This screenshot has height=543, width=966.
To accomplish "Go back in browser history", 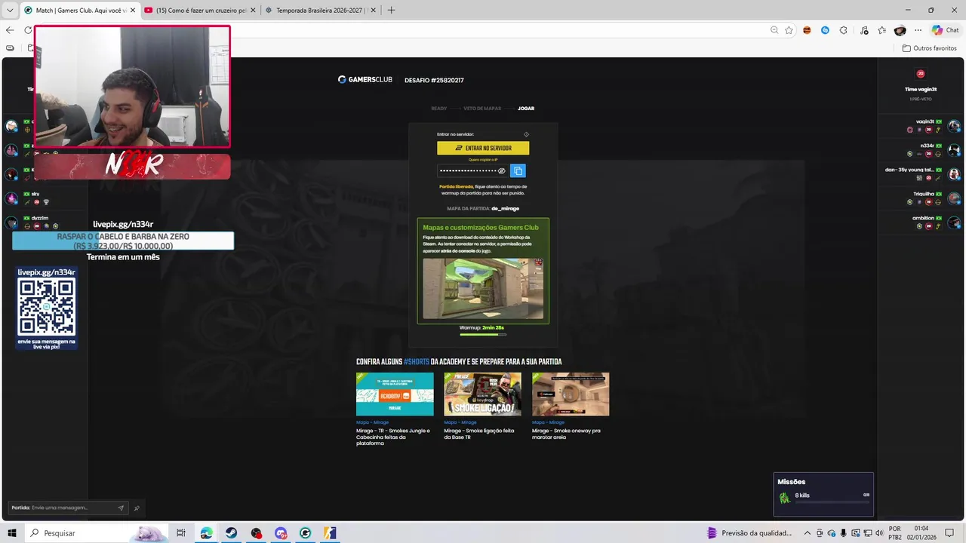I will [10, 30].
